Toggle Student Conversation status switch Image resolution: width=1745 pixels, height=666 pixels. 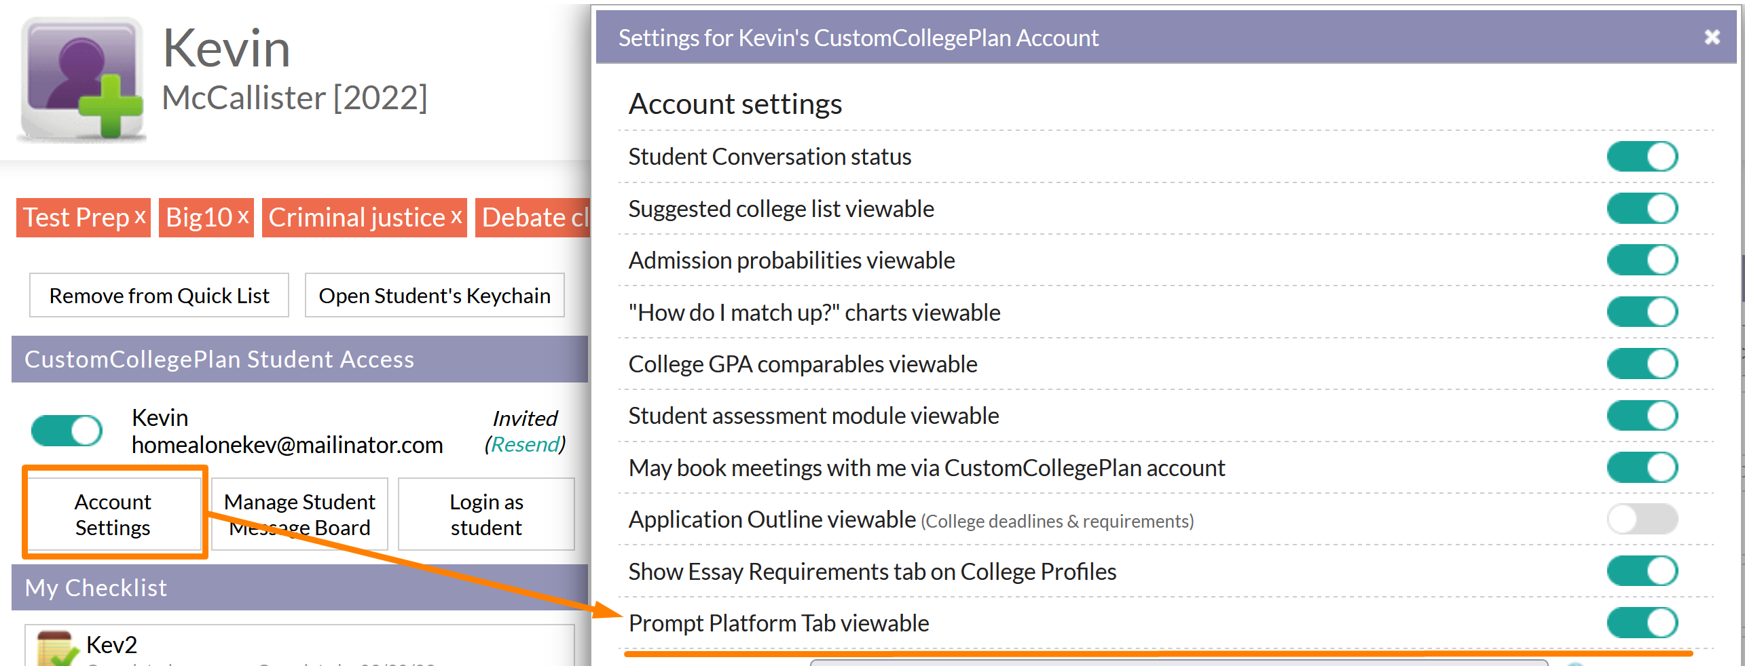coord(1642,157)
